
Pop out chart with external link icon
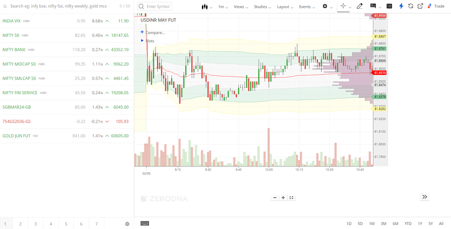(420, 6)
